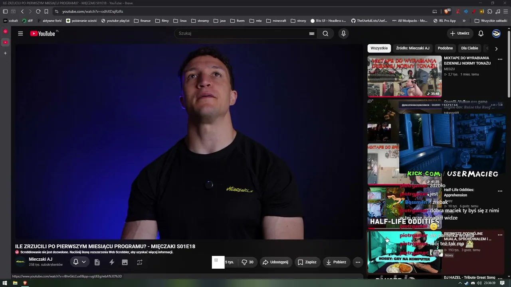Image resolution: width=511 pixels, height=287 pixels.
Task: Click the lightning bolt icon below video
Action: click(112, 262)
